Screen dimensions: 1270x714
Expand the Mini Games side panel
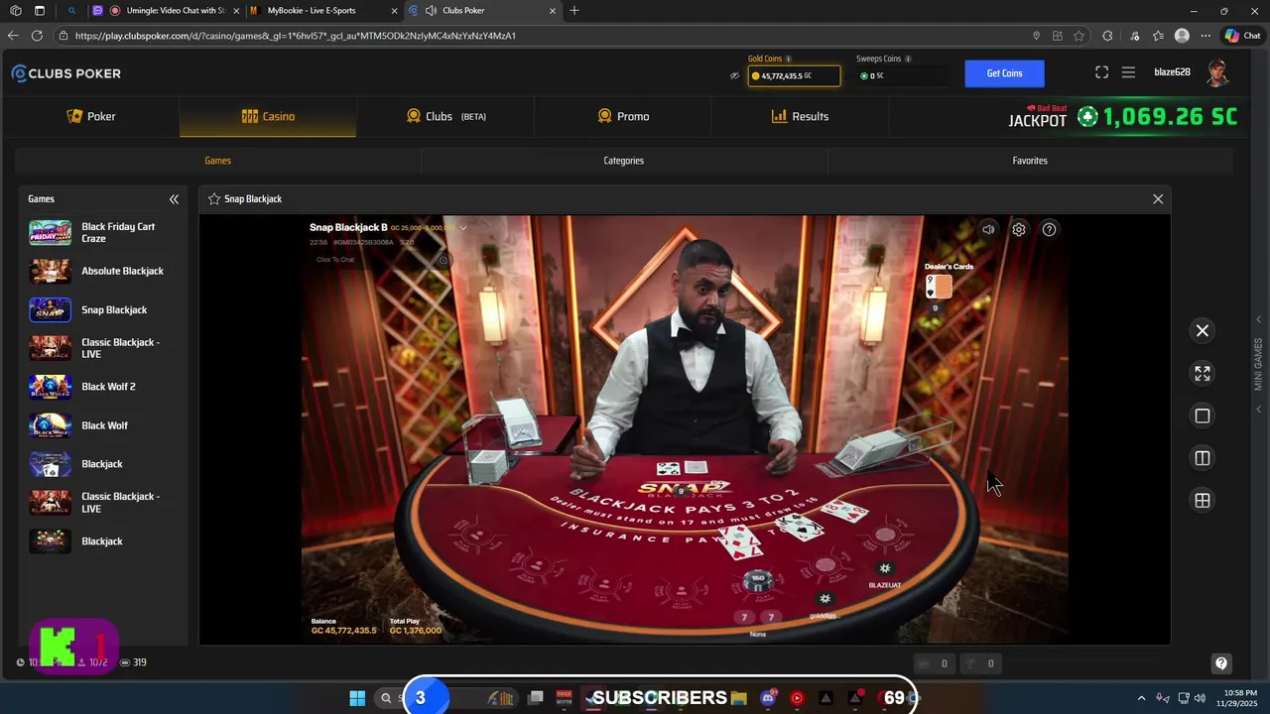(1258, 363)
